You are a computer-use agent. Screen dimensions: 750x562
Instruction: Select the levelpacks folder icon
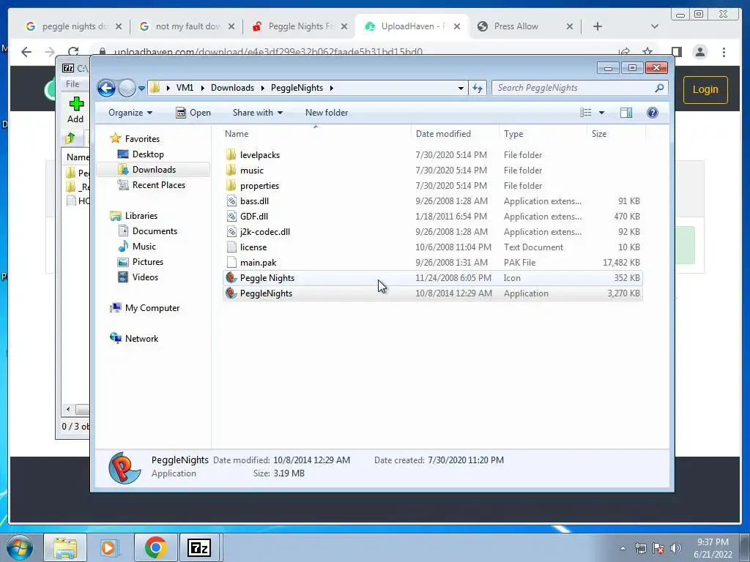tap(231, 155)
